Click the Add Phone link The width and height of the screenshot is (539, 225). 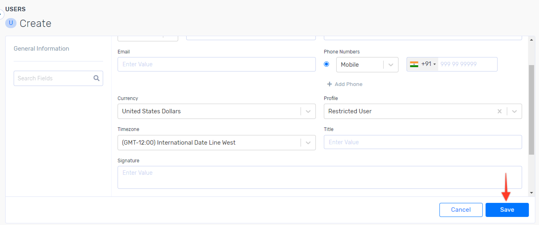tap(348, 84)
